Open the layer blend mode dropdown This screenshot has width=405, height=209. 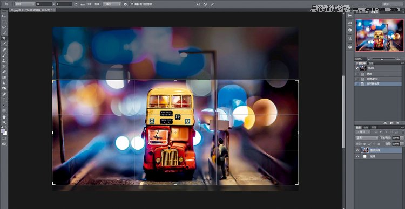[x=367, y=138]
